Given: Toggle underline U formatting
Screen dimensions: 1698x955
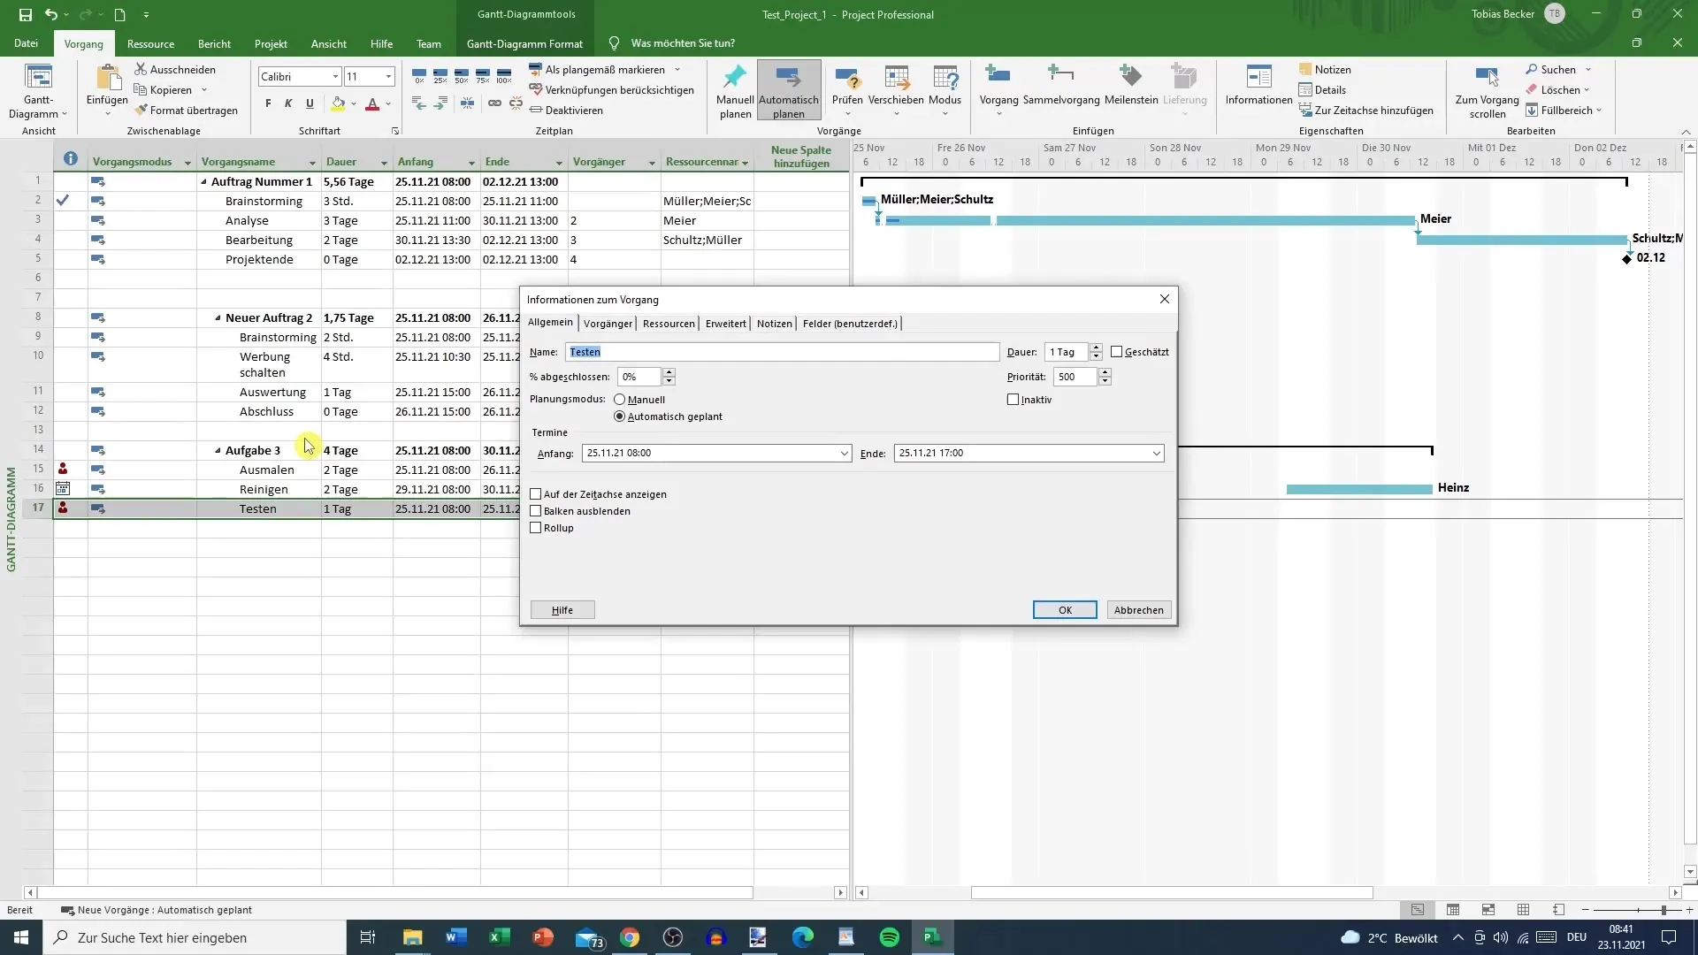Looking at the screenshot, I should tap(310, 103).
